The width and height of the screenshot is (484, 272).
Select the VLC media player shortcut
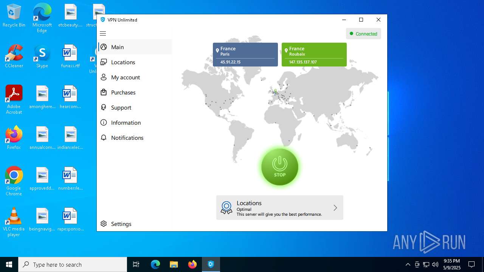[x=14, y=222]
